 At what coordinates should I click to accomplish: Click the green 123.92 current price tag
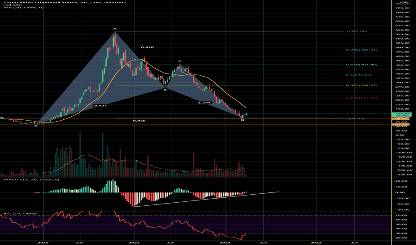pyautogui.click(x=402, y=114)
